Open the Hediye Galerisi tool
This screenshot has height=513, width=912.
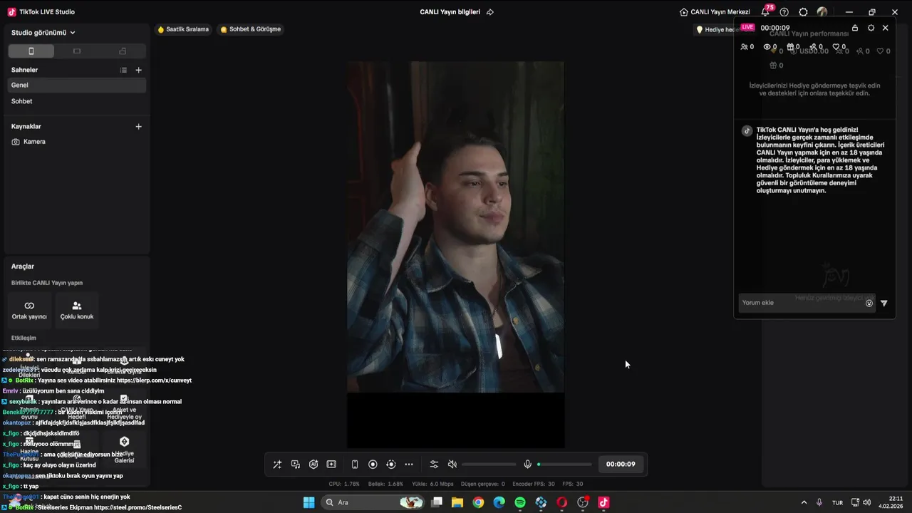click(x=124, y=450)
